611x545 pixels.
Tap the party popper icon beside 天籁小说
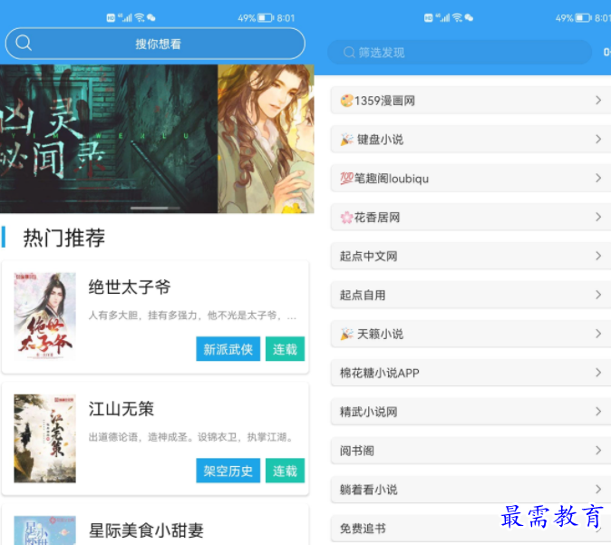[346, 334]
